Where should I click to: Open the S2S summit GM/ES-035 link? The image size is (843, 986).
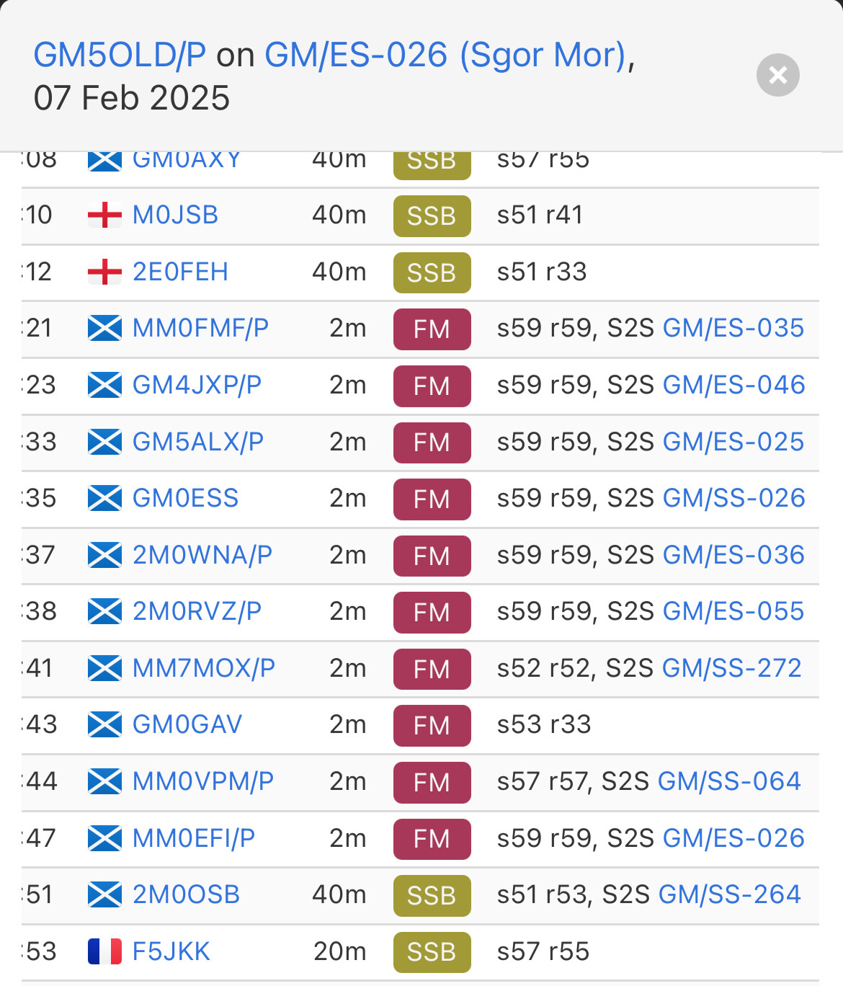[x=733, y=328]
